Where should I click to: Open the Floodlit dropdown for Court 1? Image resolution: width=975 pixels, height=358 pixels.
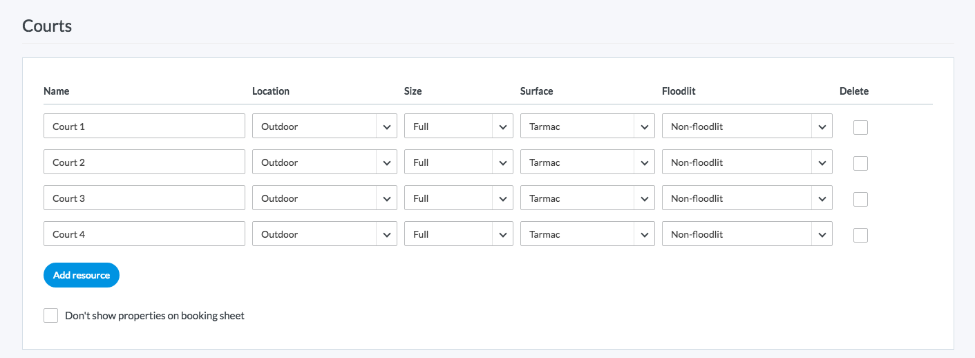(x=746, y=126)
